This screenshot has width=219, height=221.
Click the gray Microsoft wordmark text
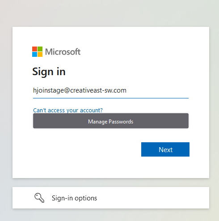[x=63, y=52]
